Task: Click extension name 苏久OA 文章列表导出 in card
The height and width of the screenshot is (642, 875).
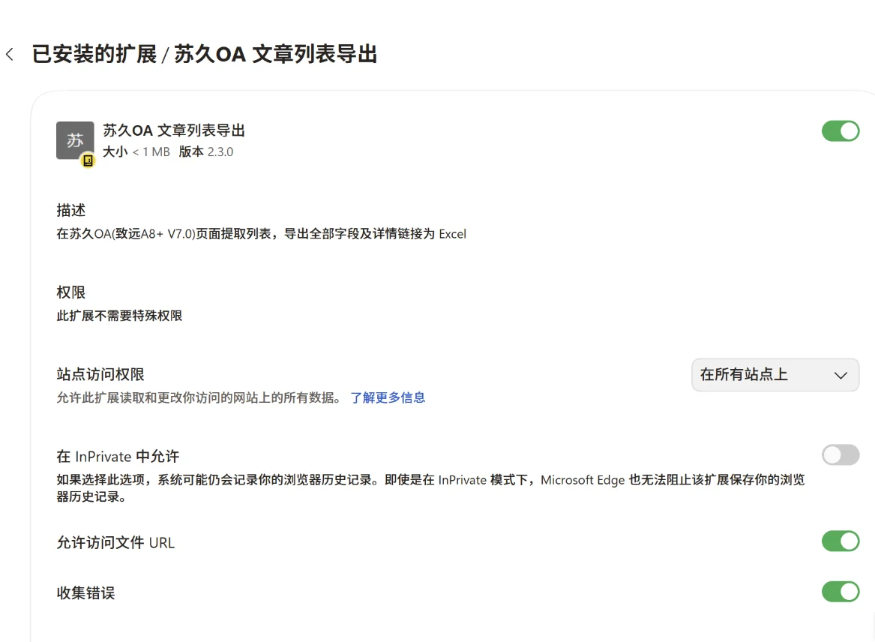Action: pos(174,130)
